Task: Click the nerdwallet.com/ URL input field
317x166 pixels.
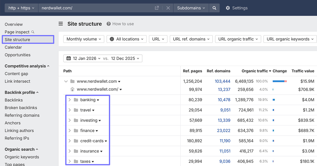Action: (x=95, y=8)
